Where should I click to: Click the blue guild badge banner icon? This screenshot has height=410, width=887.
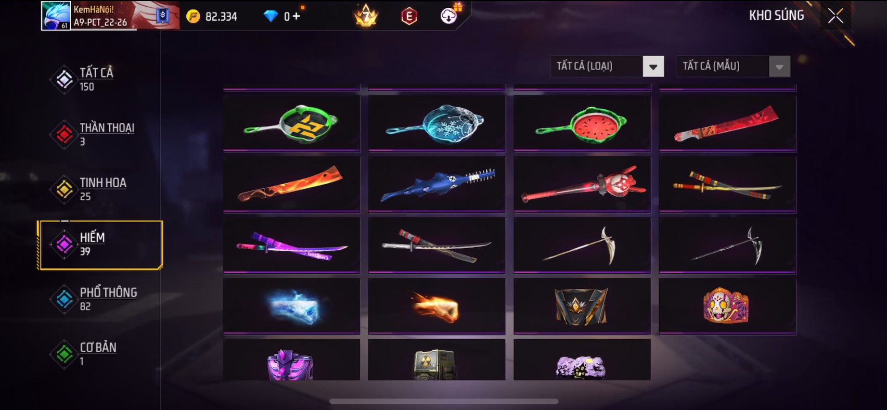coord(163,16)
